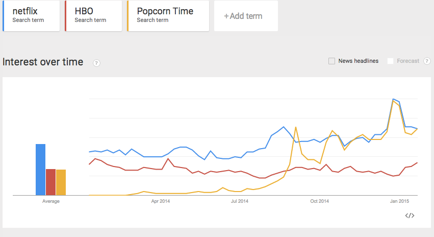Click the blue netflix average bar
This screenshot has height=237, width=434.
(x=40, y=170)
